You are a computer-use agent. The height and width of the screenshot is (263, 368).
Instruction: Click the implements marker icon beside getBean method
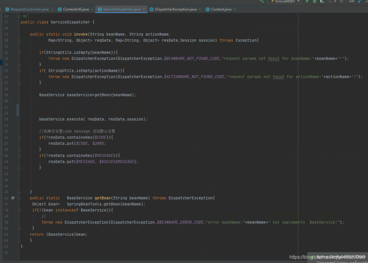point(12,198)
